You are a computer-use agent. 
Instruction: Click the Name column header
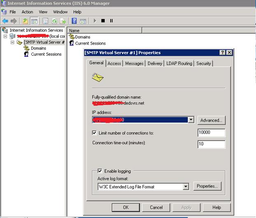(105, 30)
